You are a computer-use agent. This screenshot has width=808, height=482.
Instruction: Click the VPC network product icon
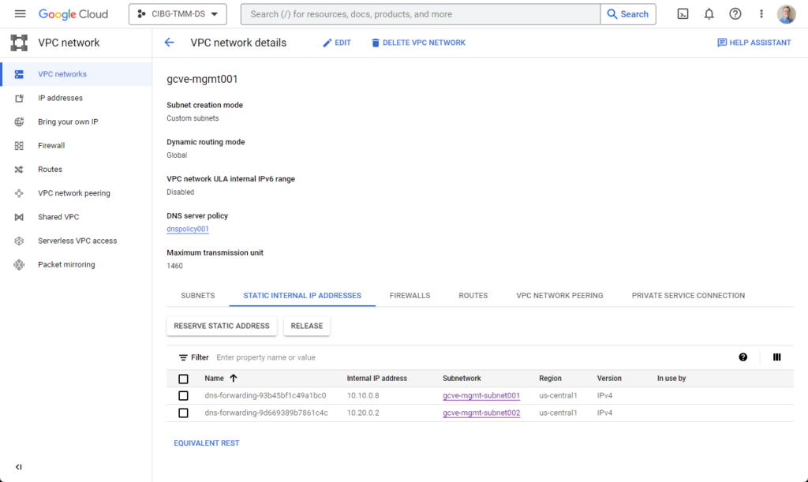[19, 43]
